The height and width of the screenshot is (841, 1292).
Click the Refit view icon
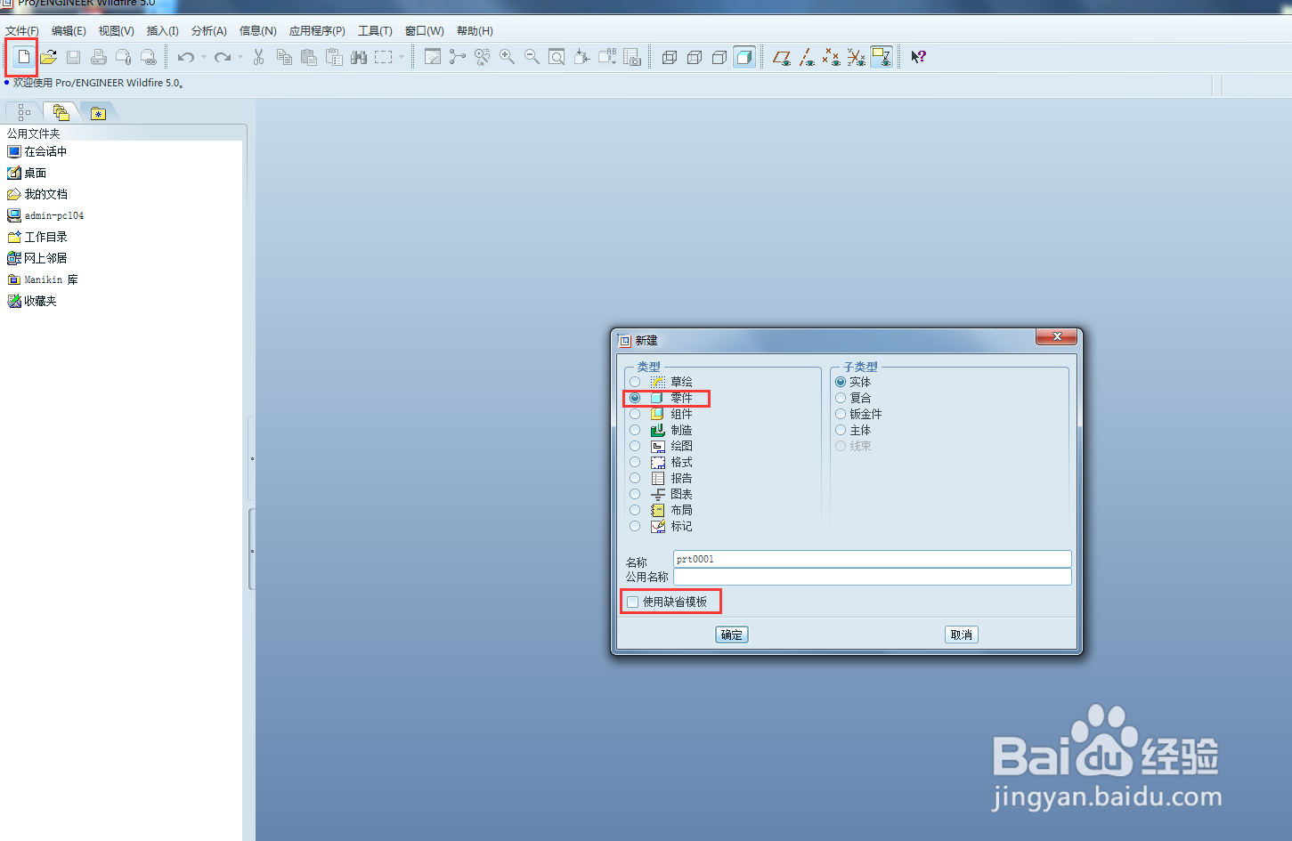point(557,57)
